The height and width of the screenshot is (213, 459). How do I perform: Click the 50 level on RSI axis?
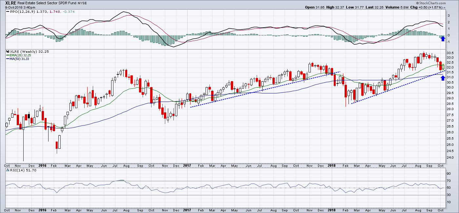(x=449, y=188)
